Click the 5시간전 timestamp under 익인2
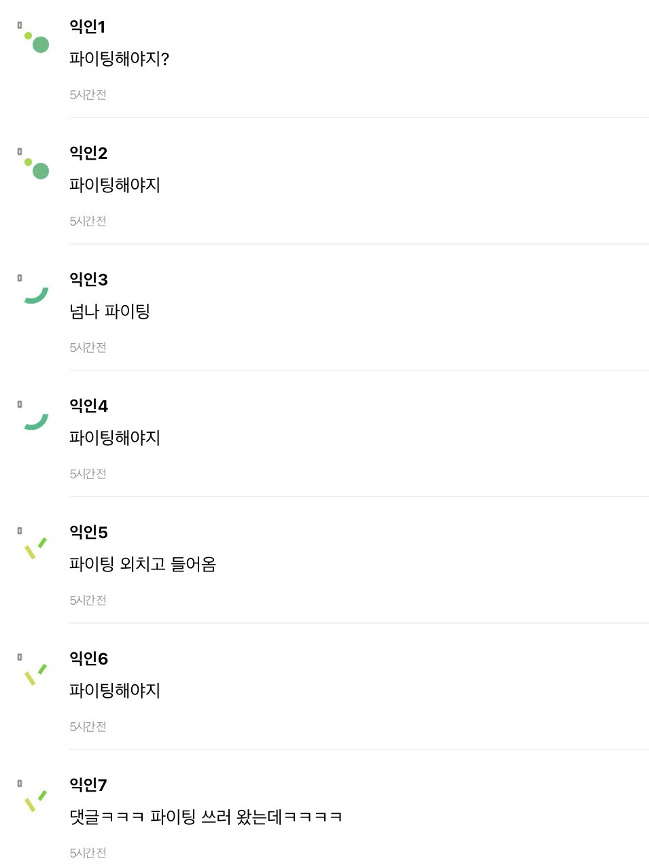 pyautogui.click(x=88, y=221)
